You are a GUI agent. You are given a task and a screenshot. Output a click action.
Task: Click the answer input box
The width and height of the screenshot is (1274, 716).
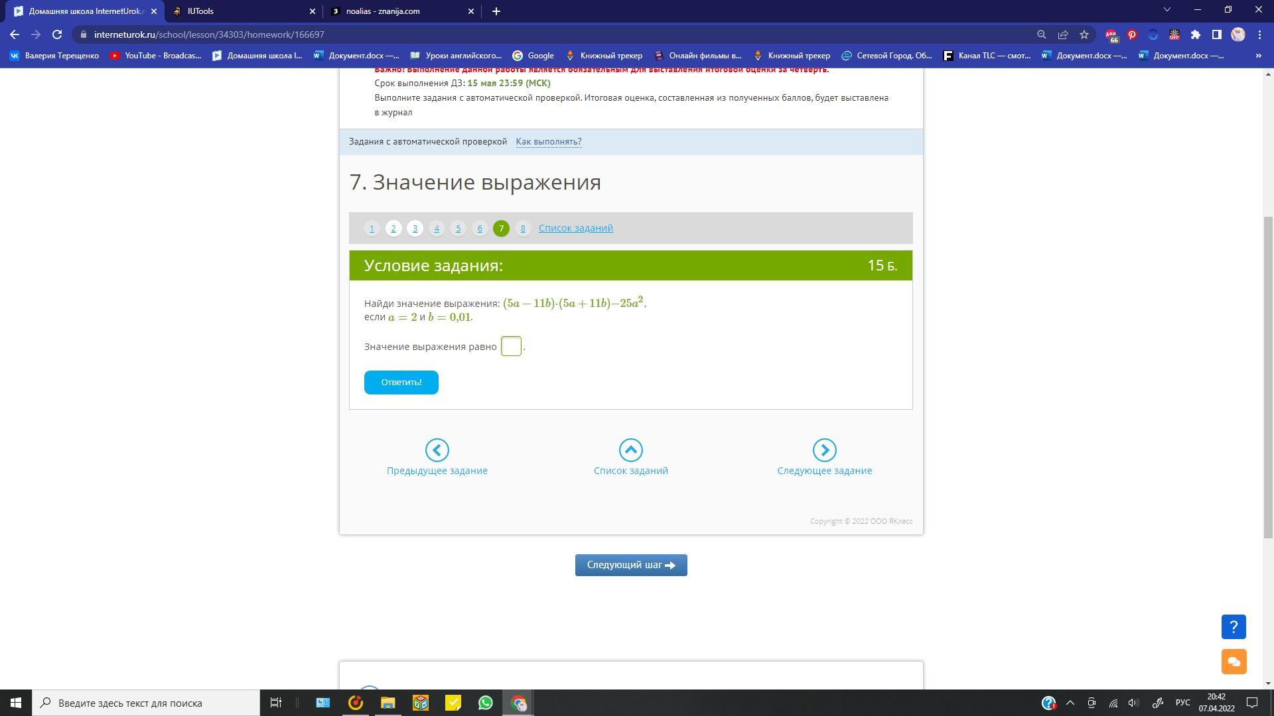[x=511, y=346]
